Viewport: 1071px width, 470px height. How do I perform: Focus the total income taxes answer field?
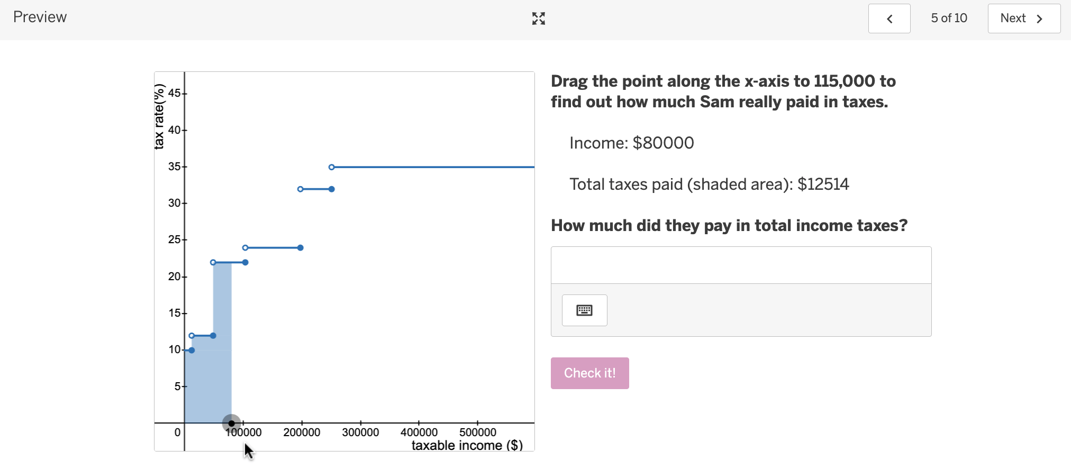[741, 265]
